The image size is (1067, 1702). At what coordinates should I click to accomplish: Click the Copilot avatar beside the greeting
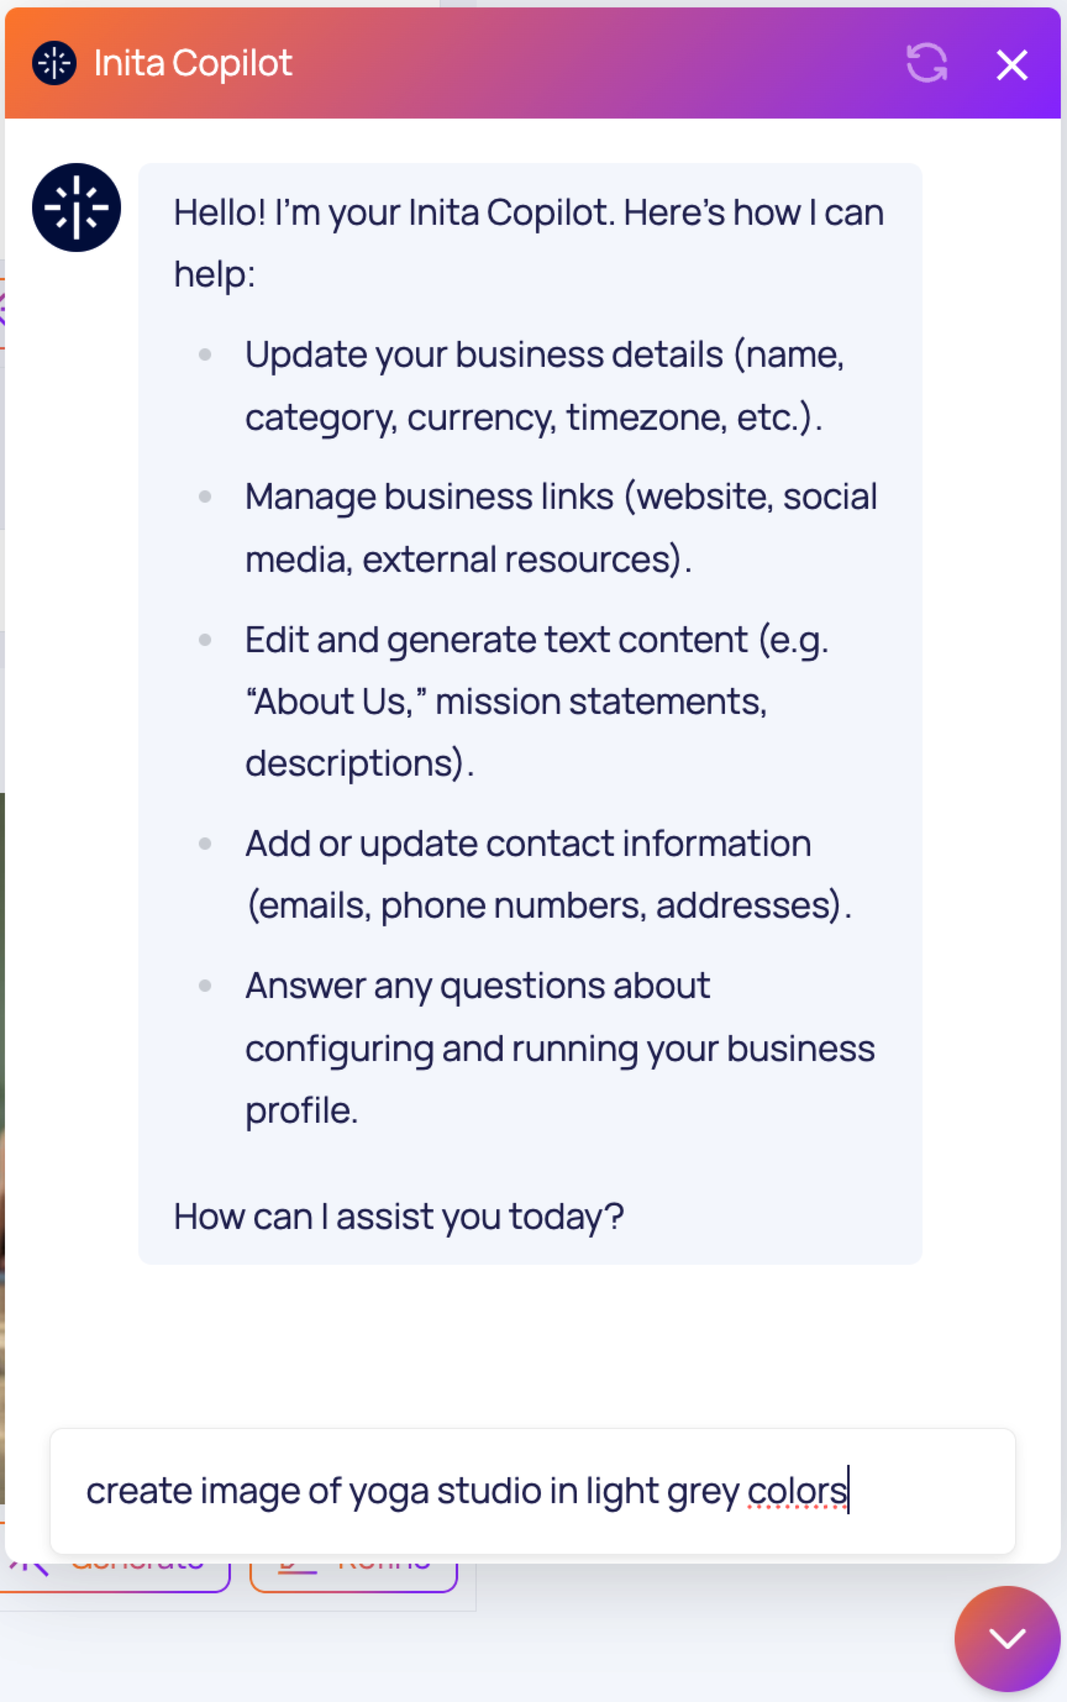point(76,208)
